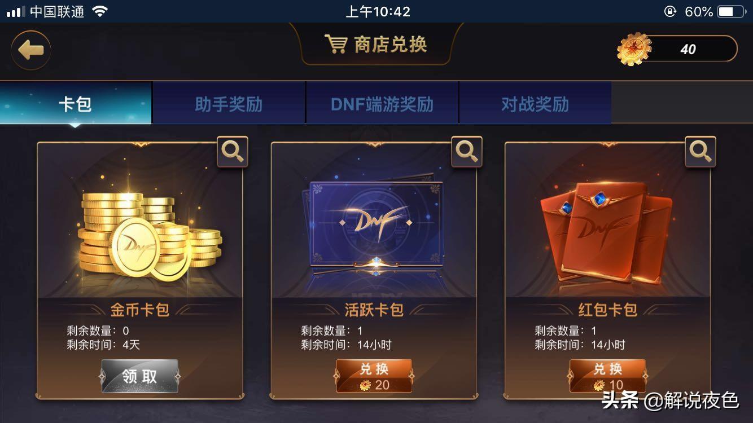This screenshot has width=753, height=423.
Task: Open magnifier preview for 活跃卡包
Action: click(x=467, y=152)
